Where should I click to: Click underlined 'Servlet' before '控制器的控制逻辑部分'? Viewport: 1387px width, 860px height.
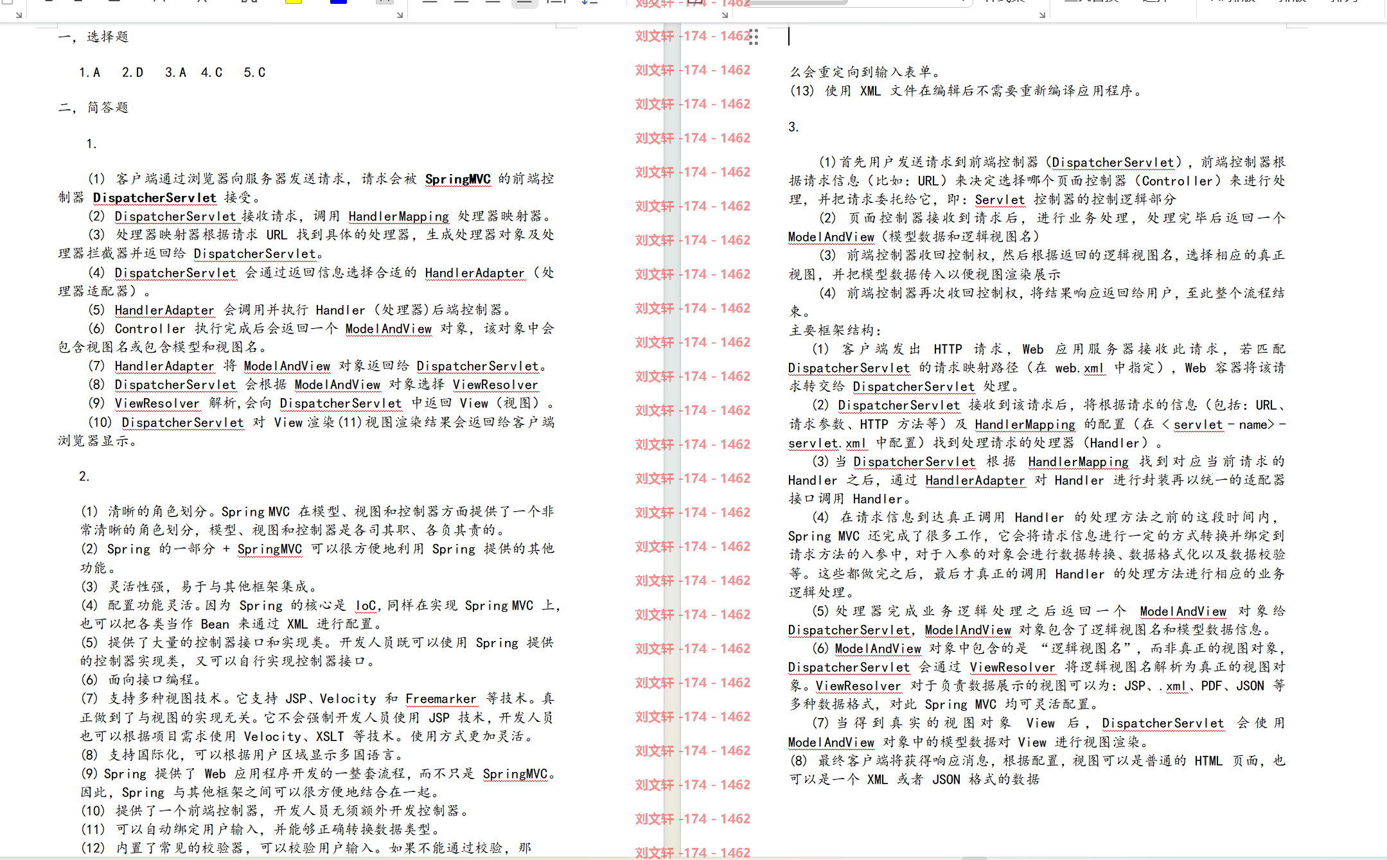click(1000, 200)
